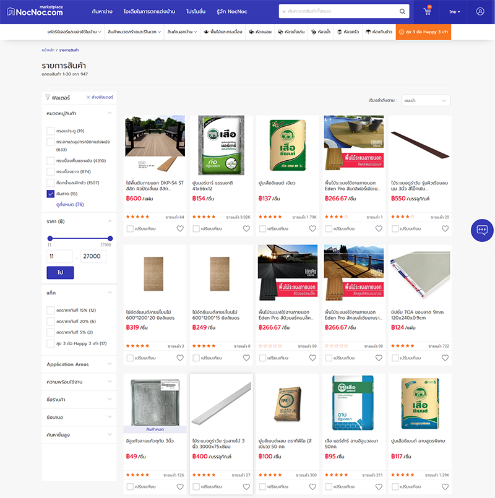Open the shopping cart icon
This screenshot has height=498, width=495.
click(x=427, y=12)
